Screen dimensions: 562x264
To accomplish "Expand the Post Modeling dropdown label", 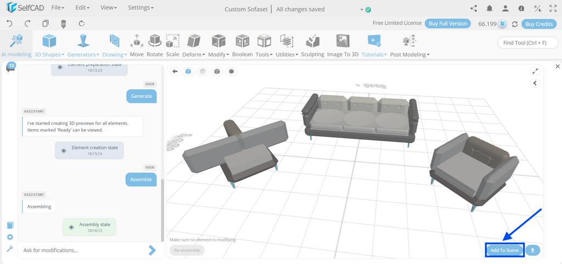I will [x=409, y=55].
